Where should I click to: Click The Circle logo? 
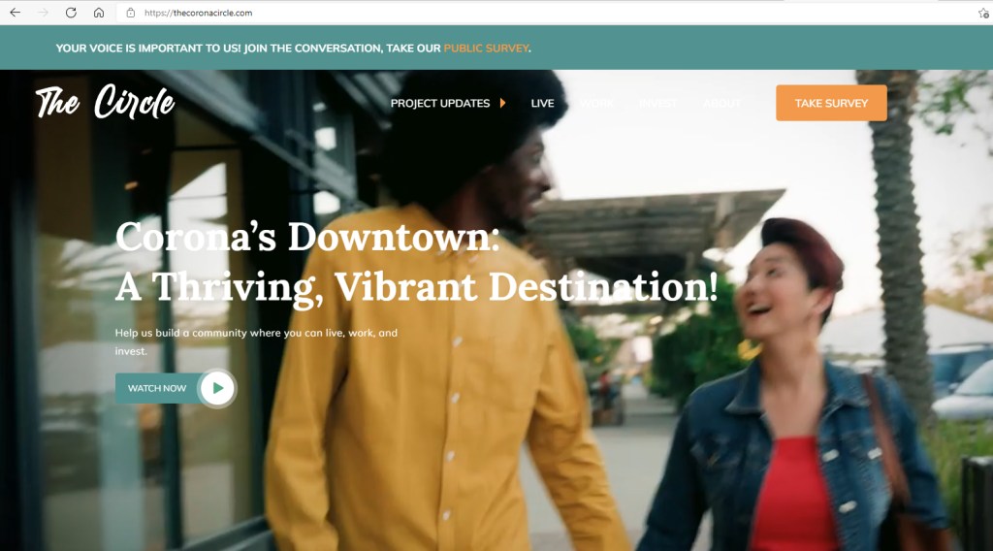[105, 102]
